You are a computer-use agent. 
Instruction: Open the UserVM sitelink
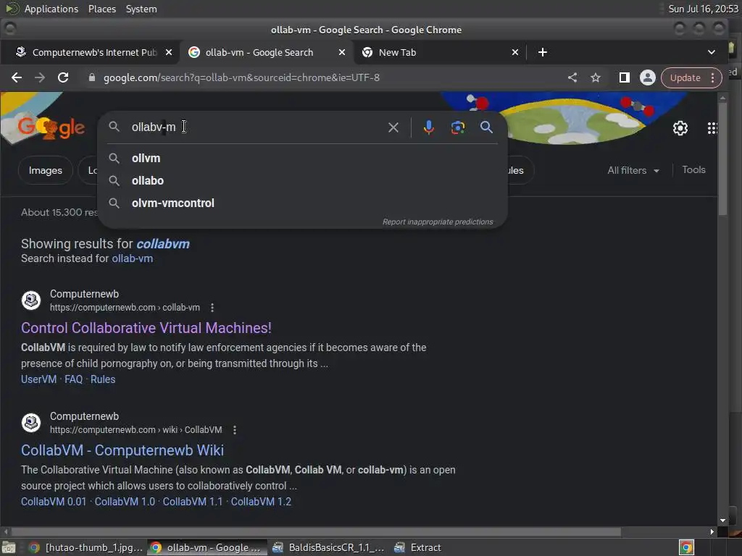[x=39, y=379]
